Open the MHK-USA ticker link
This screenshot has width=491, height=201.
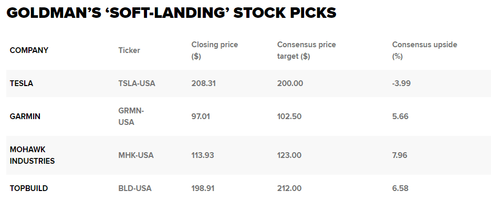tap(136, 155)
